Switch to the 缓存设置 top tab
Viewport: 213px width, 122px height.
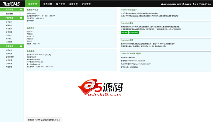pyautogui.click(x=48, y=4)
